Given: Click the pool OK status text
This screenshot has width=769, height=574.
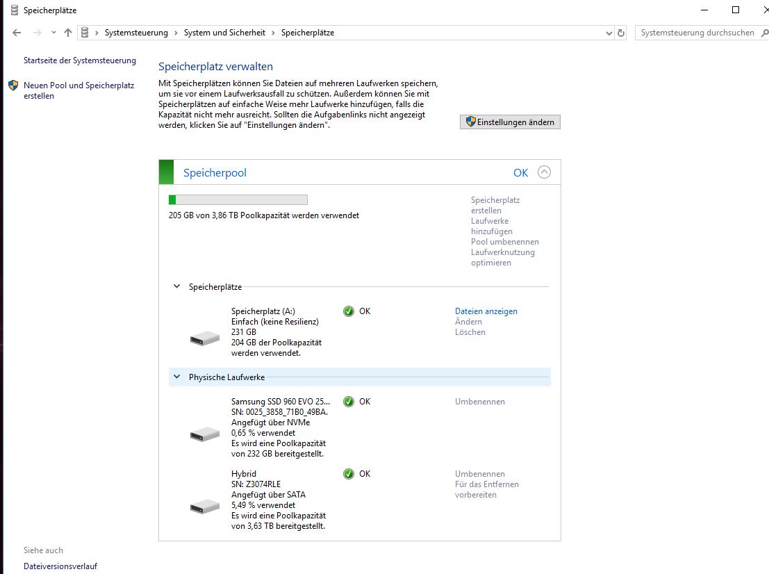Looking at the screenshot, I should [x=520, y=173].
